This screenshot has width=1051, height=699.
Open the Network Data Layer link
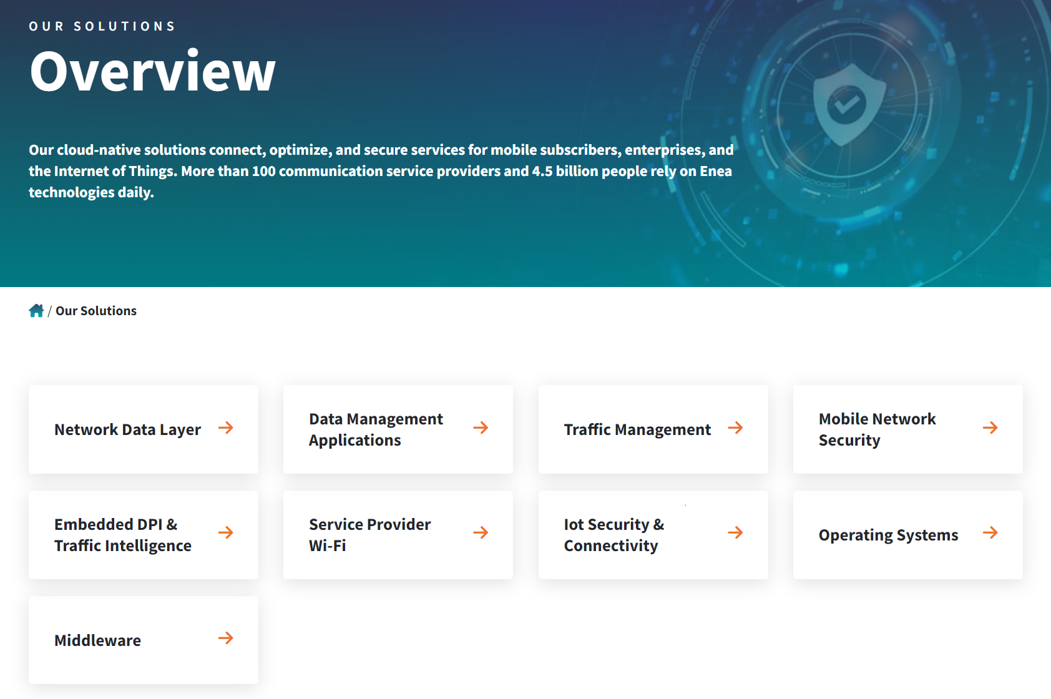tap(127, 430)
